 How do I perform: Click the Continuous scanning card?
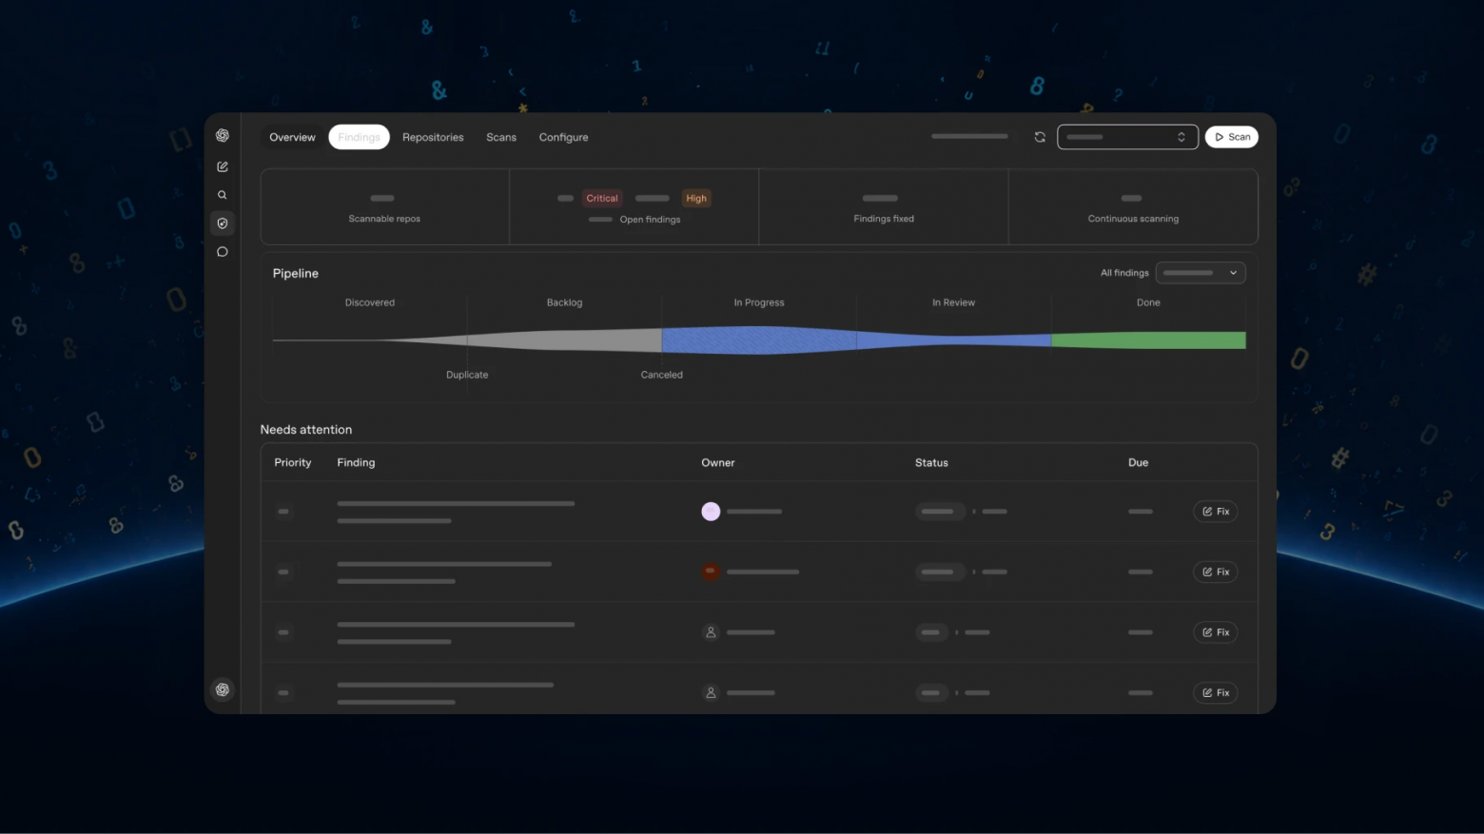coord(1133,207)
